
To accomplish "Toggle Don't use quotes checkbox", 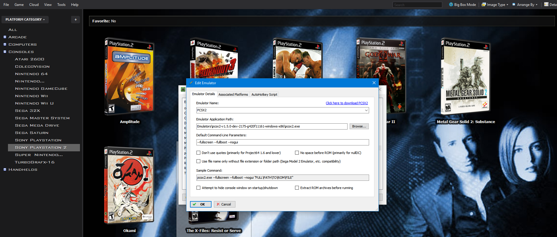I will click(x=199, y=153).
